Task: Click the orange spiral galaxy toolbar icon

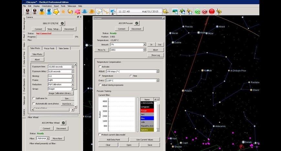Action: pos(70,12)
